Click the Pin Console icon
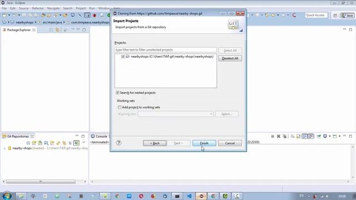 click(319, 136)
